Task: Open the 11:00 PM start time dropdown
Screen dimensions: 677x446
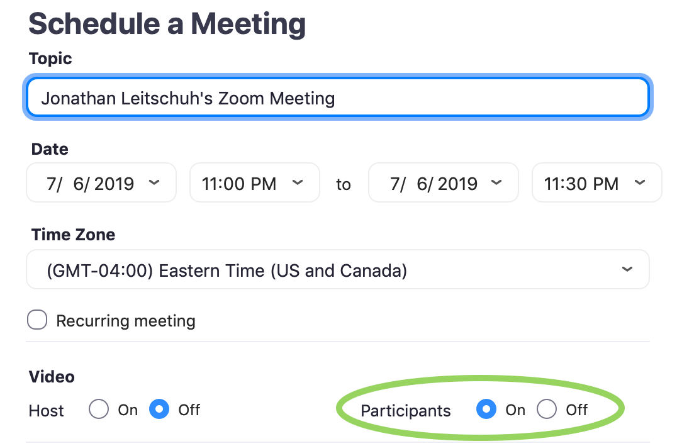Action: [255, 182]
